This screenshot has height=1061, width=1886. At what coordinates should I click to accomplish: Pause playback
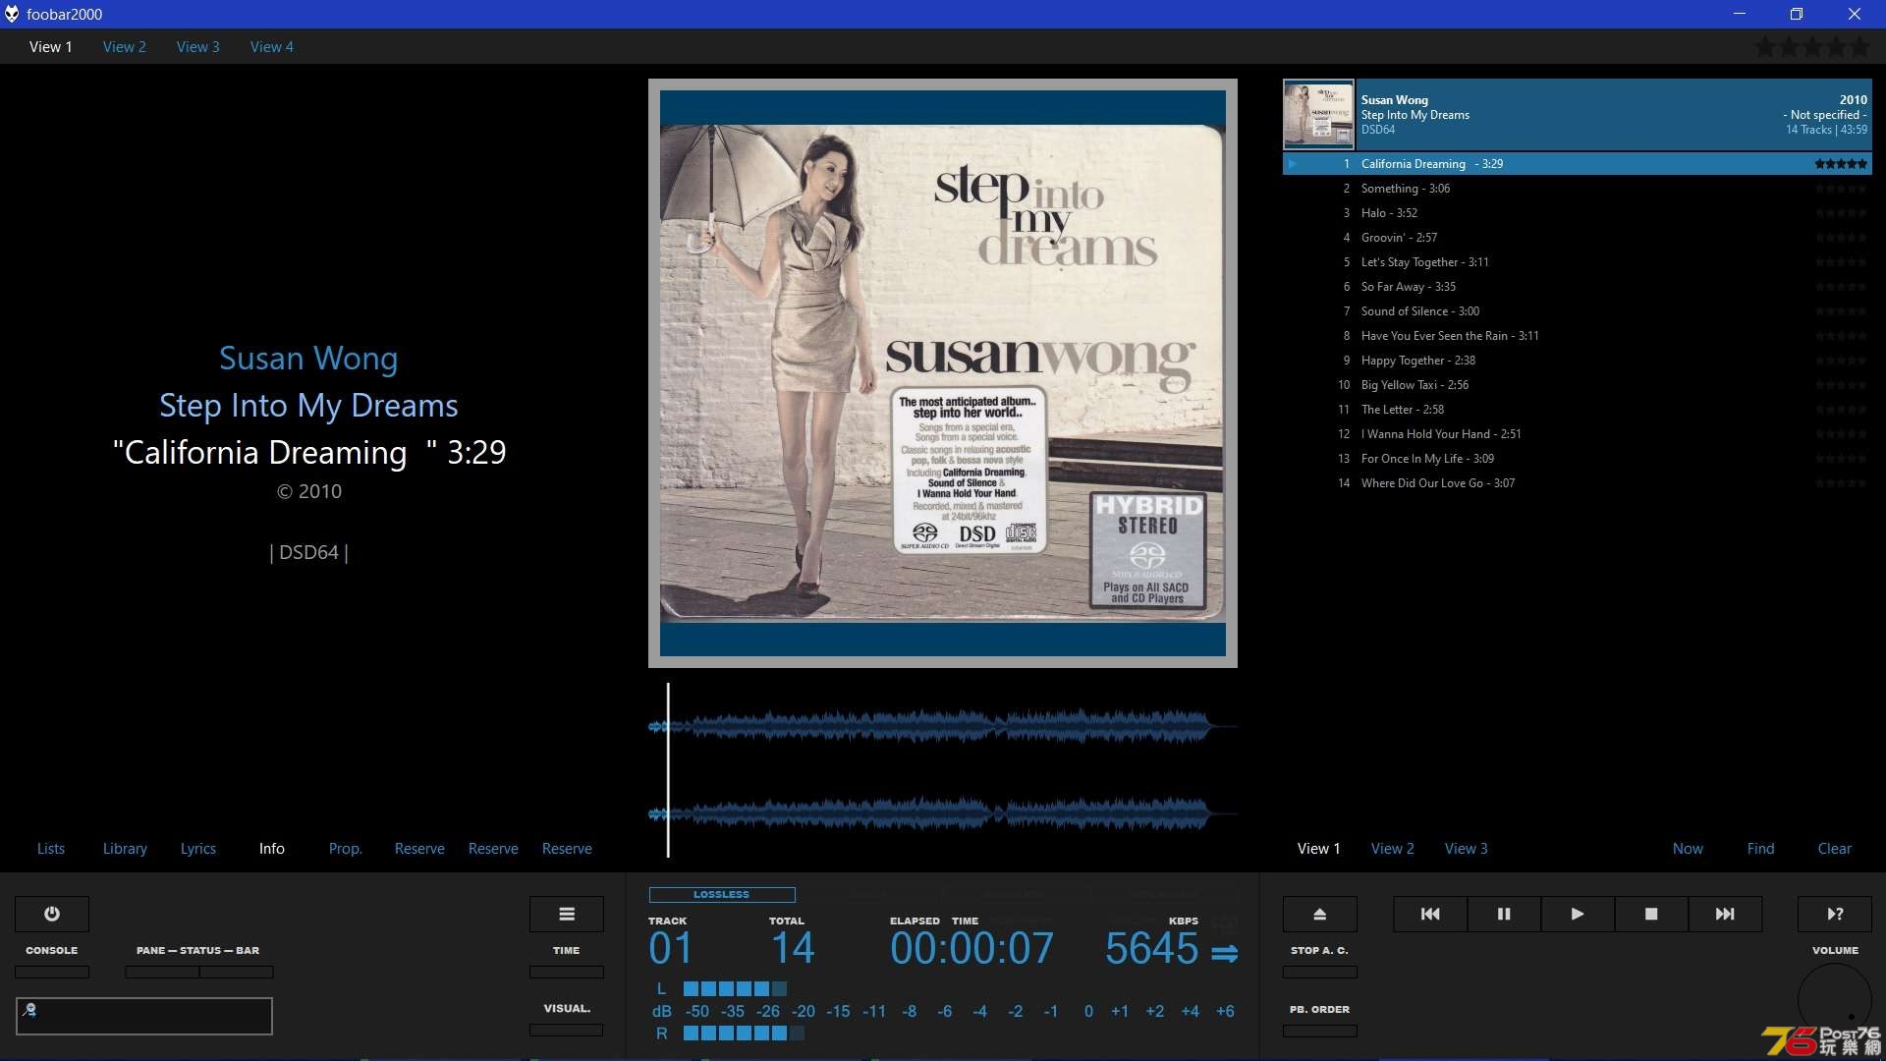(x=1504, y=914)
